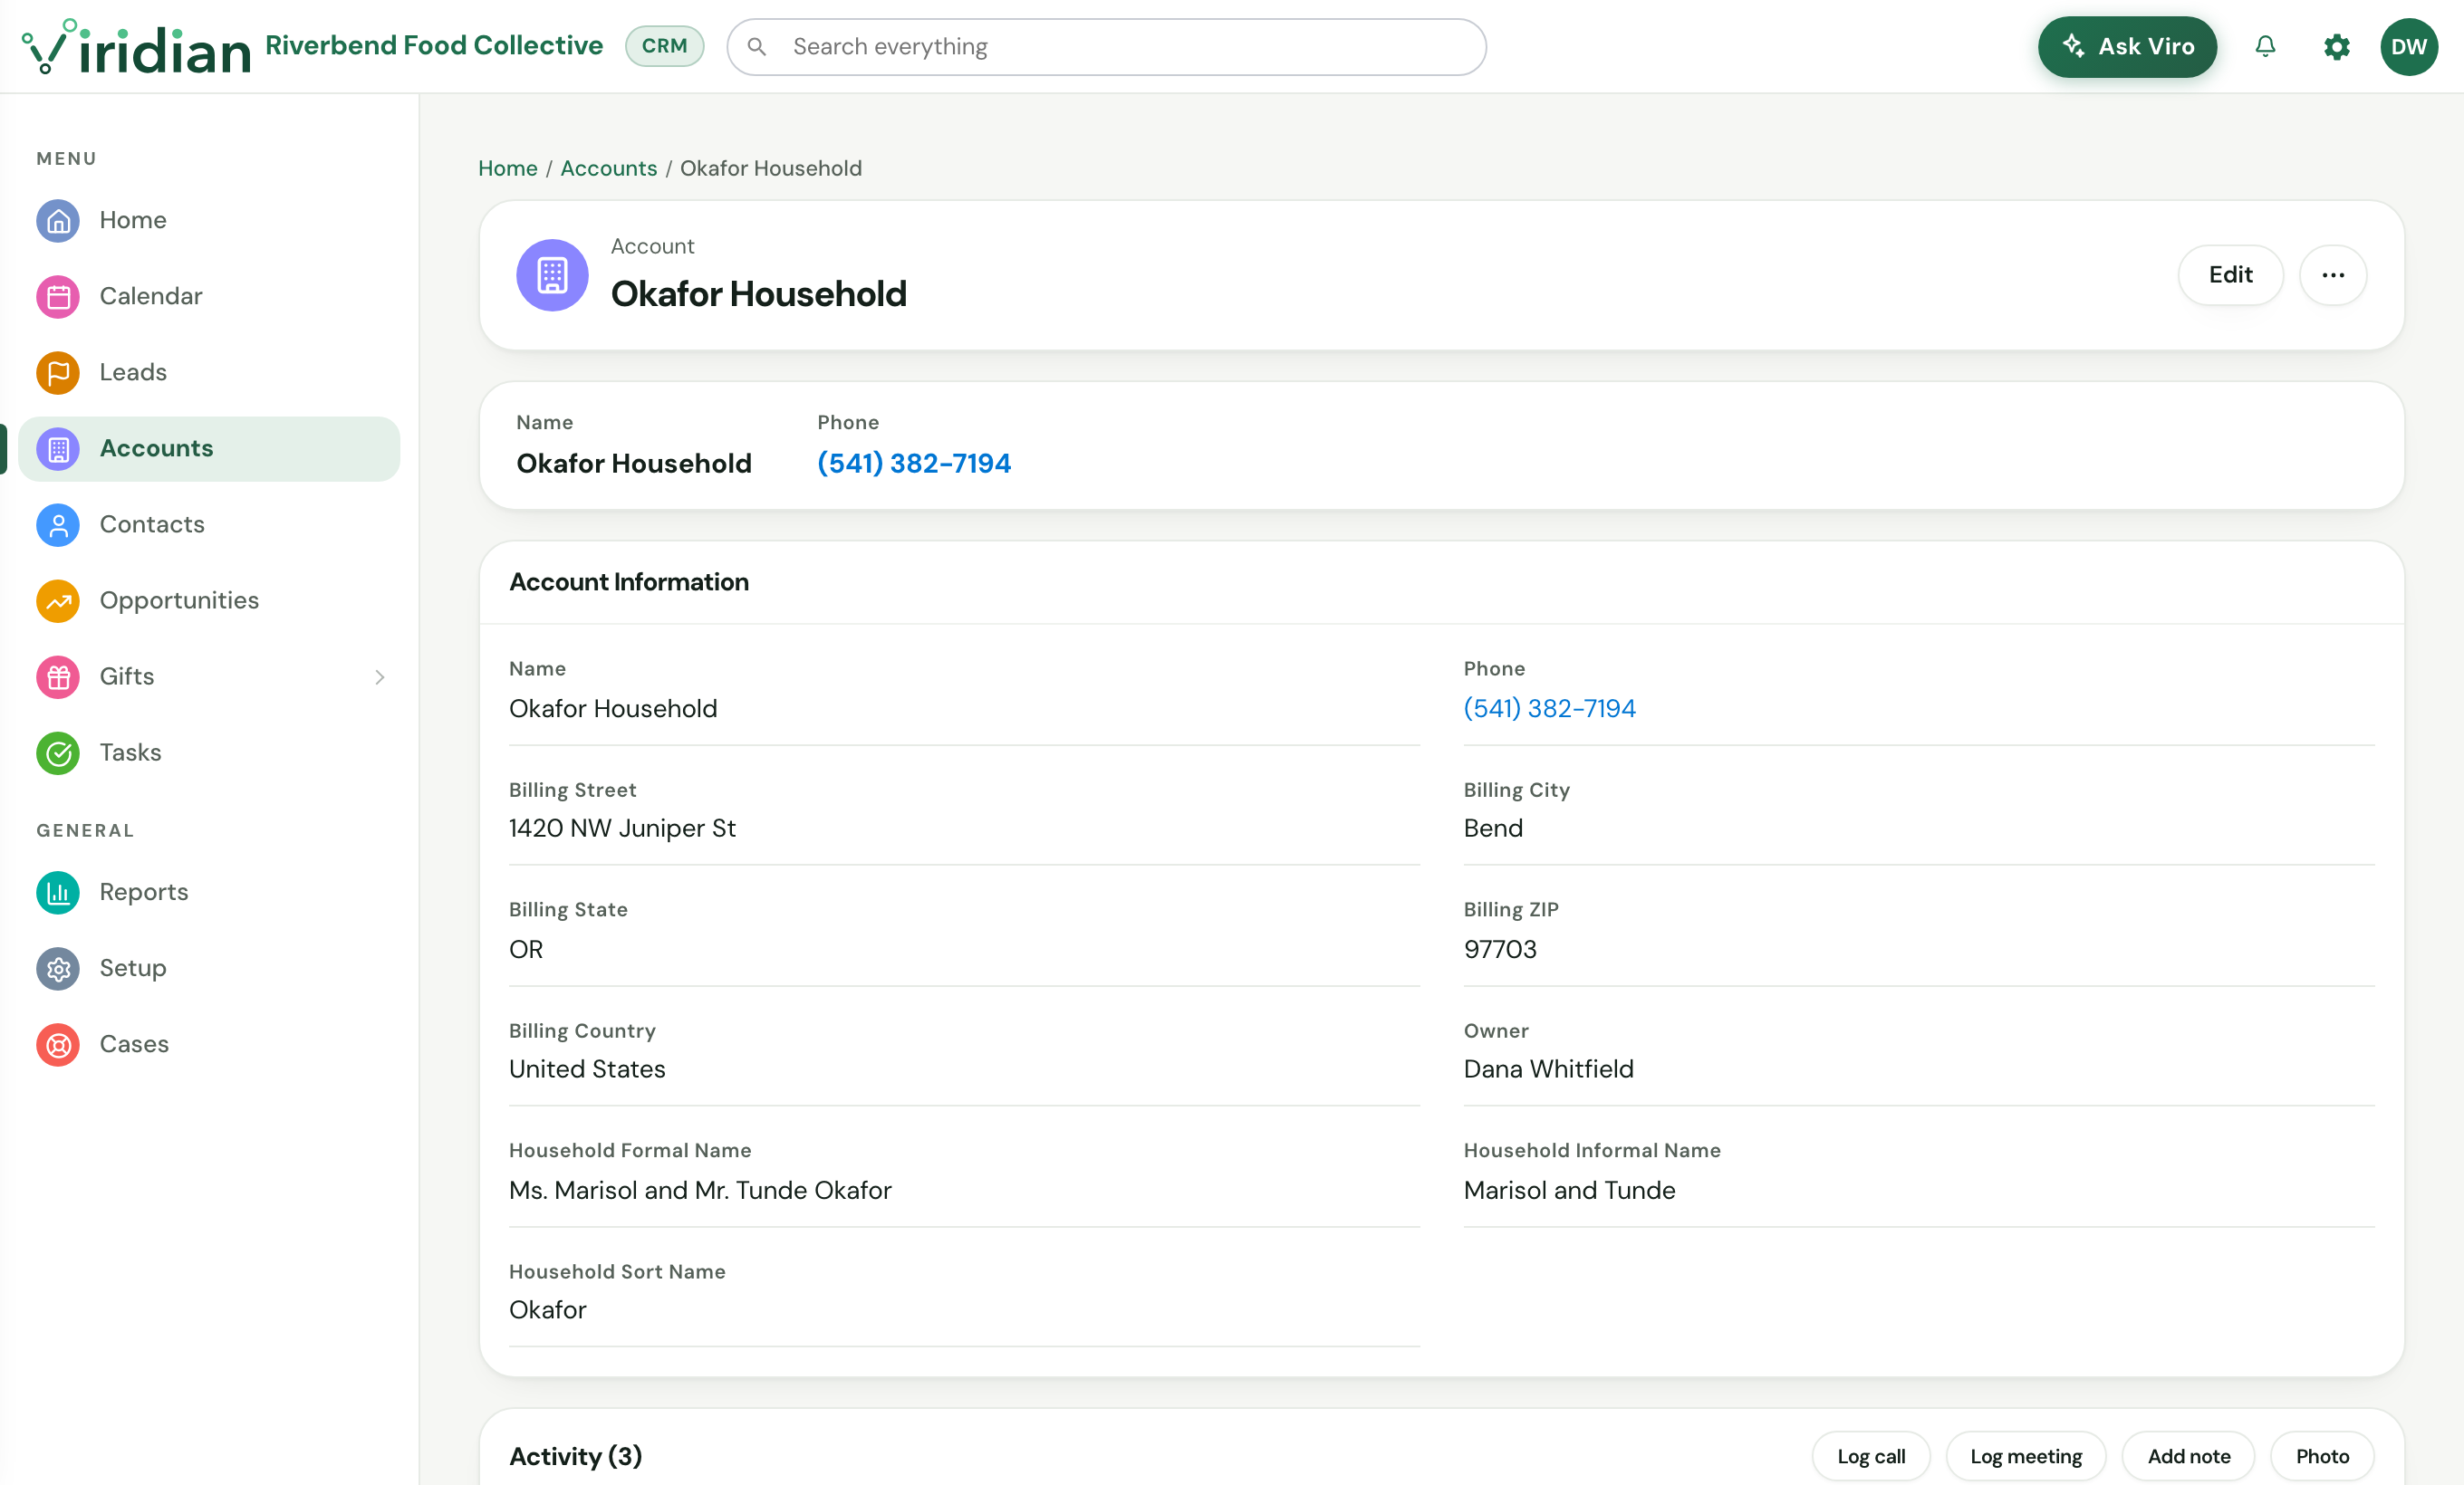Image resolution: width=2464 pixels, height=1485 pixels.
Task: Click the Log call button
Action: [x=1870, y=1456]
